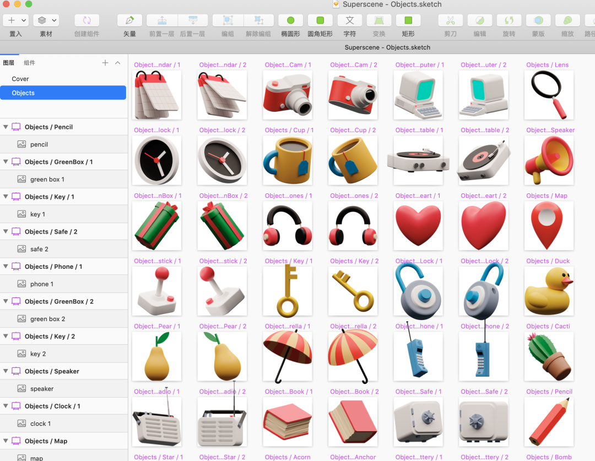Select the green box 2 layer
The image size is (595, 461).
tap(64, 319)
